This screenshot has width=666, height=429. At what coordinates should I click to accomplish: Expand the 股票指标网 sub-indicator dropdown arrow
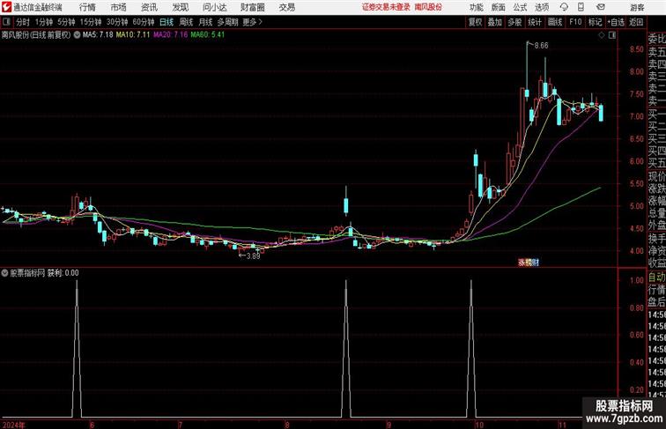point(4,273)
